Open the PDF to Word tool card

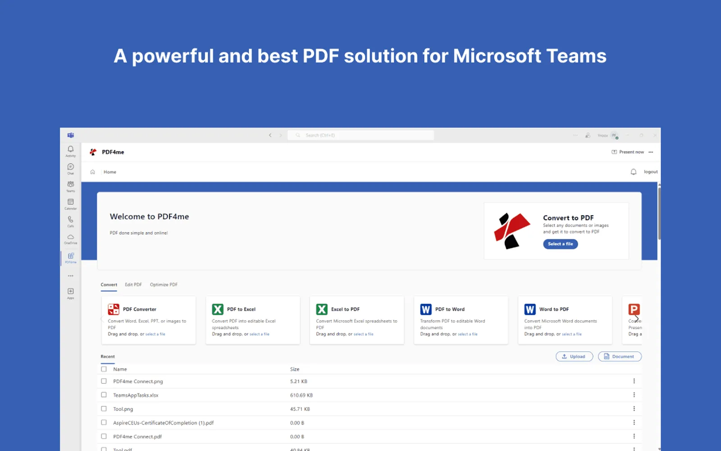point(461,320)
